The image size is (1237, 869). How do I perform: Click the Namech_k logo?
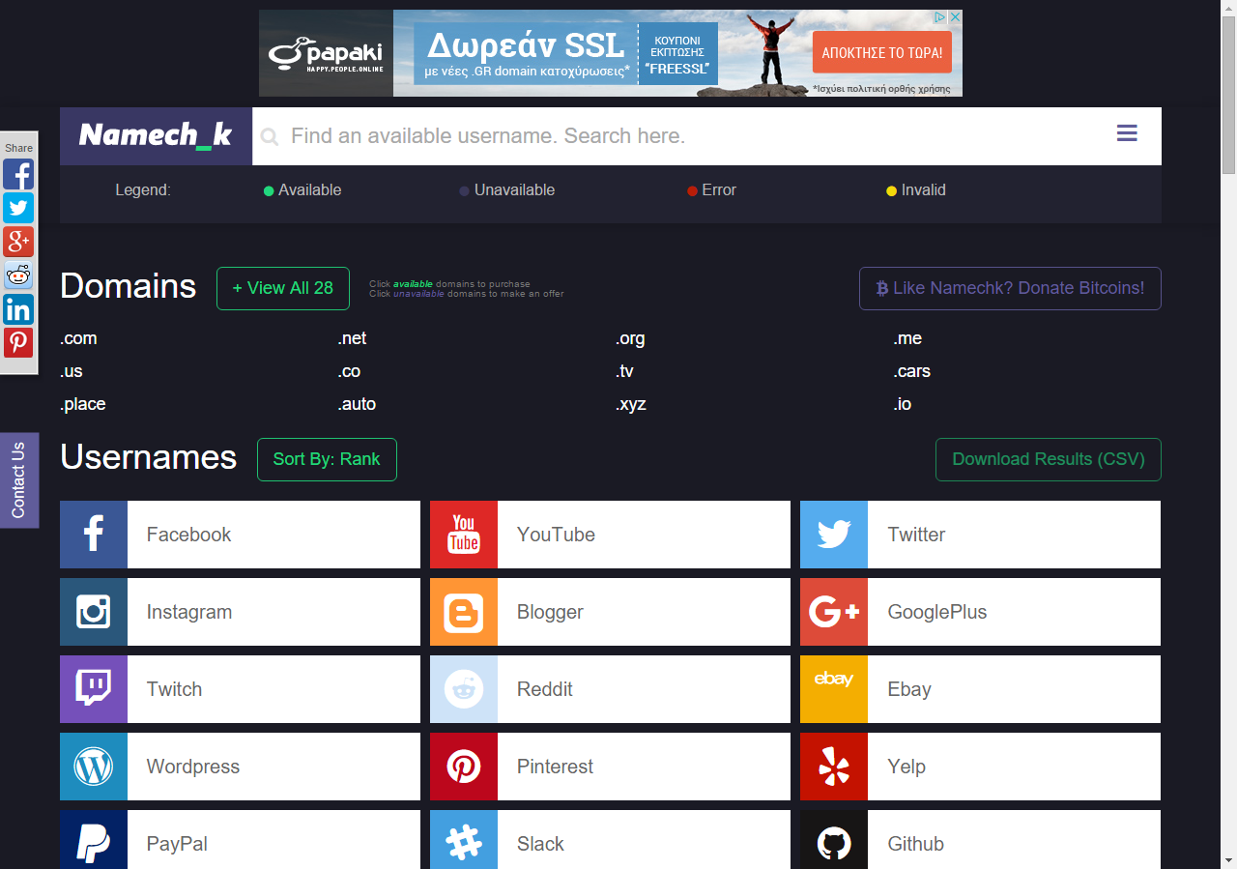point(156,135)
